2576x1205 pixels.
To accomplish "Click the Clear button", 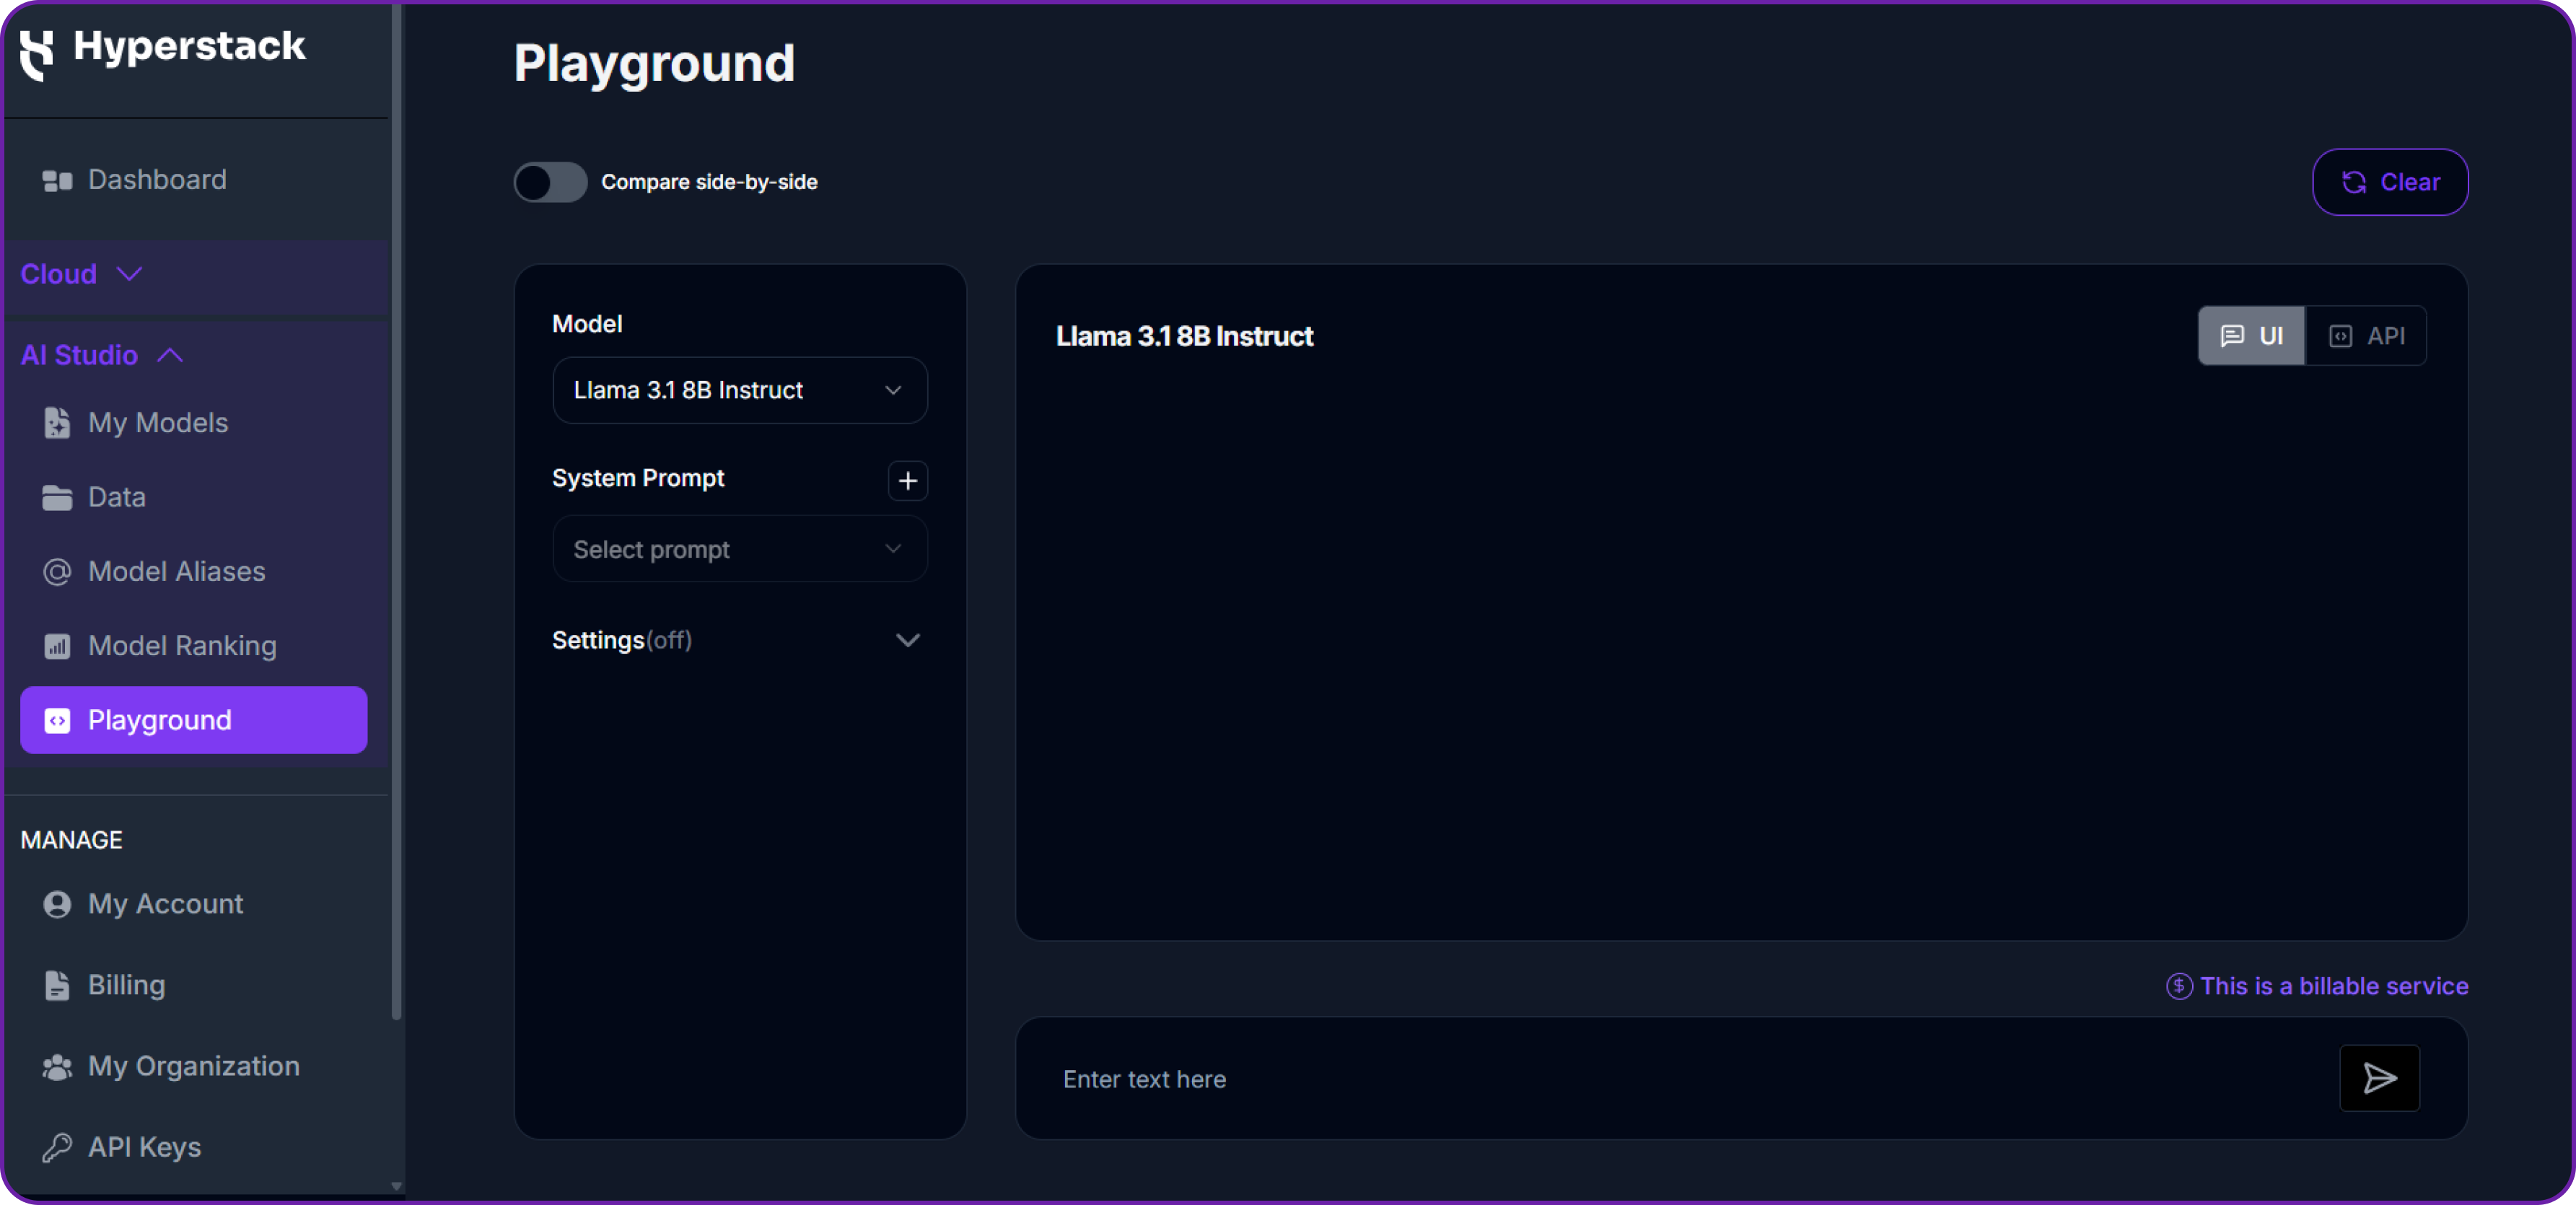I will click(x=2390, y=182).
